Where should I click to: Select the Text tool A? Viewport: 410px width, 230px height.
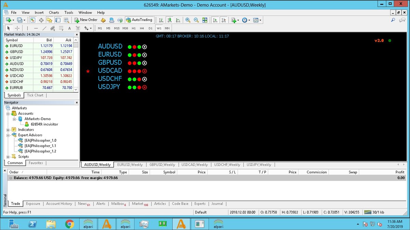pos(69,28)
